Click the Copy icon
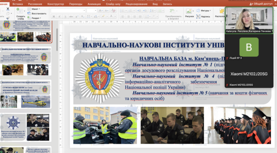277x153 pixels. click(x=8, y=13)
